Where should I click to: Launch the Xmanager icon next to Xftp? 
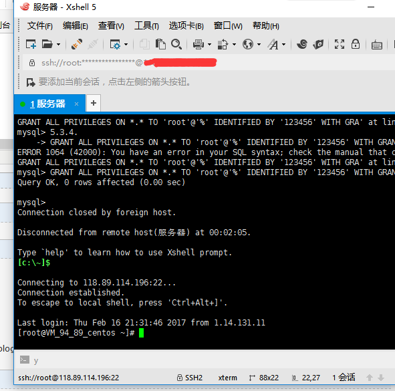[x=318, y=44]
